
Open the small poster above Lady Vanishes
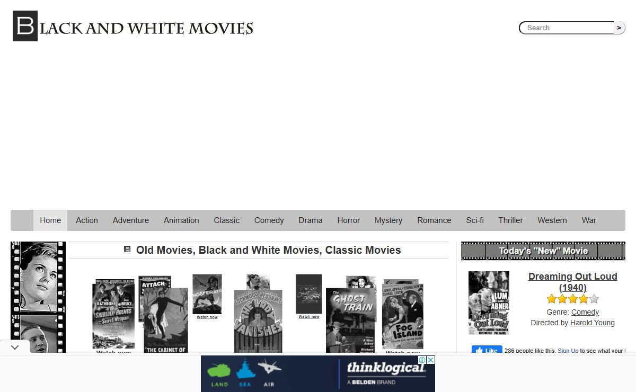pos(258,281)
